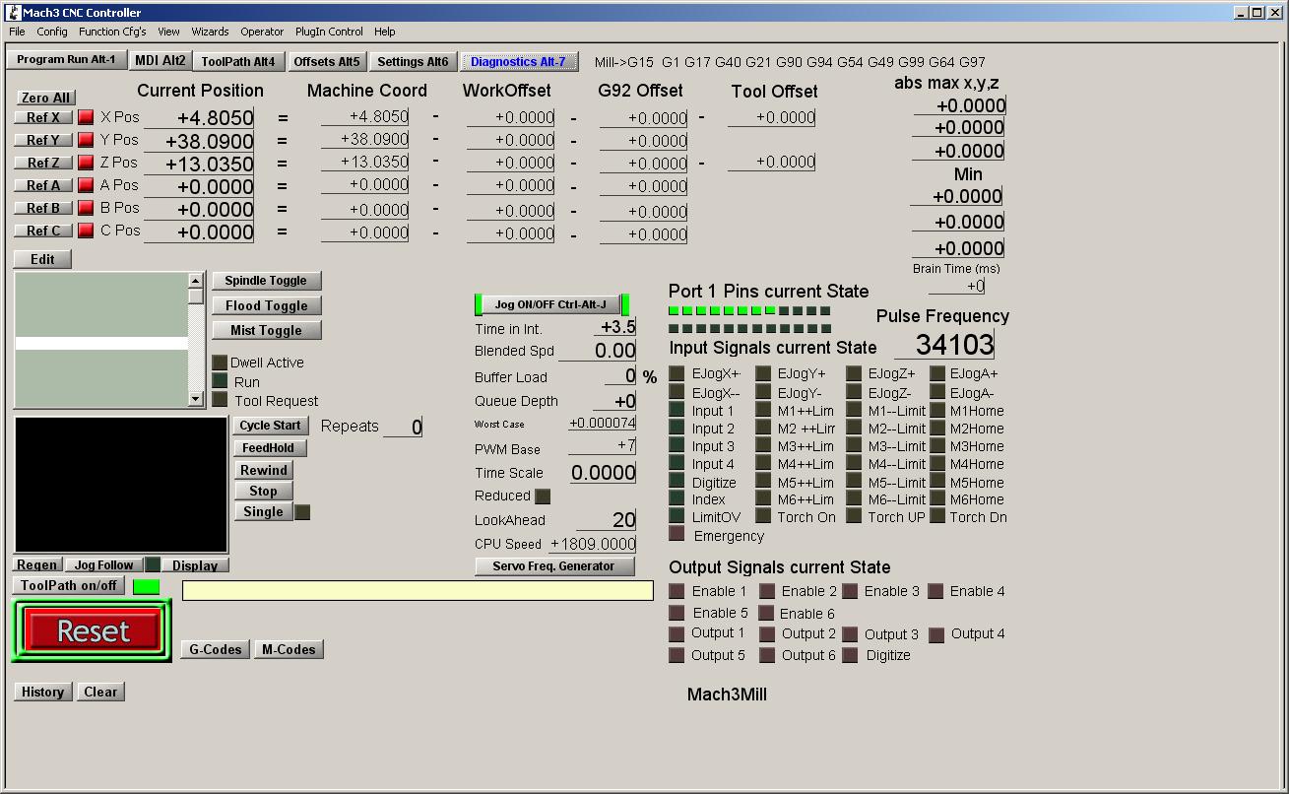The image size is (1289, 794).
Task: Switch to ToolPath Alt4 tab
Action: [238, 61]
